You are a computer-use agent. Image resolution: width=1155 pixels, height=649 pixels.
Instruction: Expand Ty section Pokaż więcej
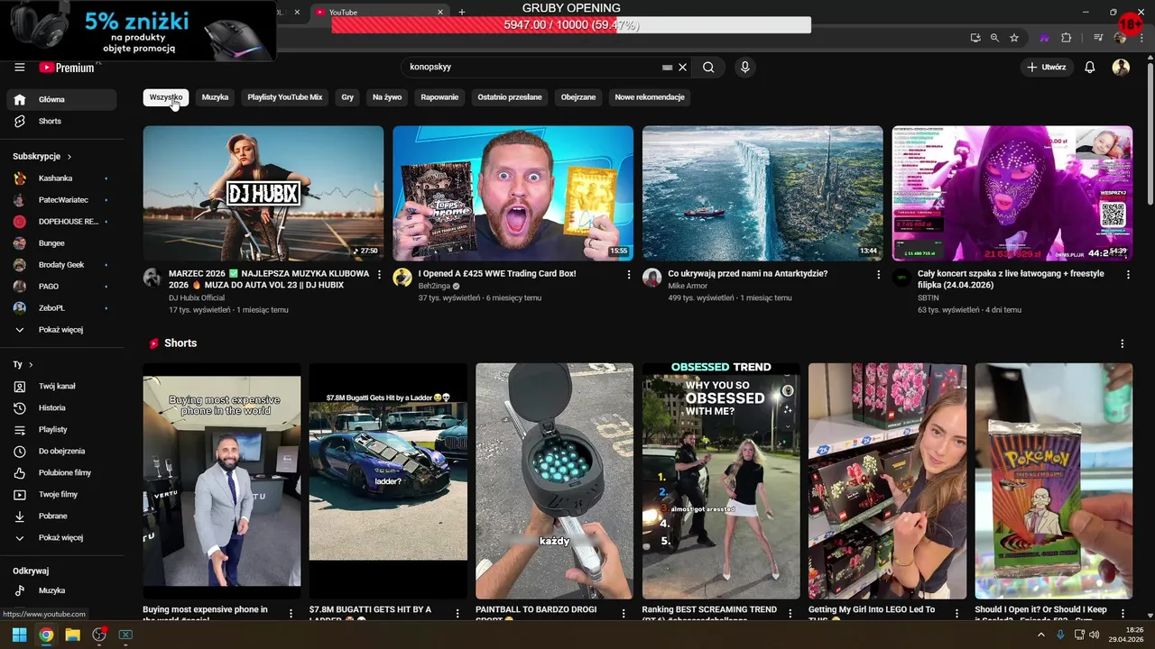(x=61, y=538)
